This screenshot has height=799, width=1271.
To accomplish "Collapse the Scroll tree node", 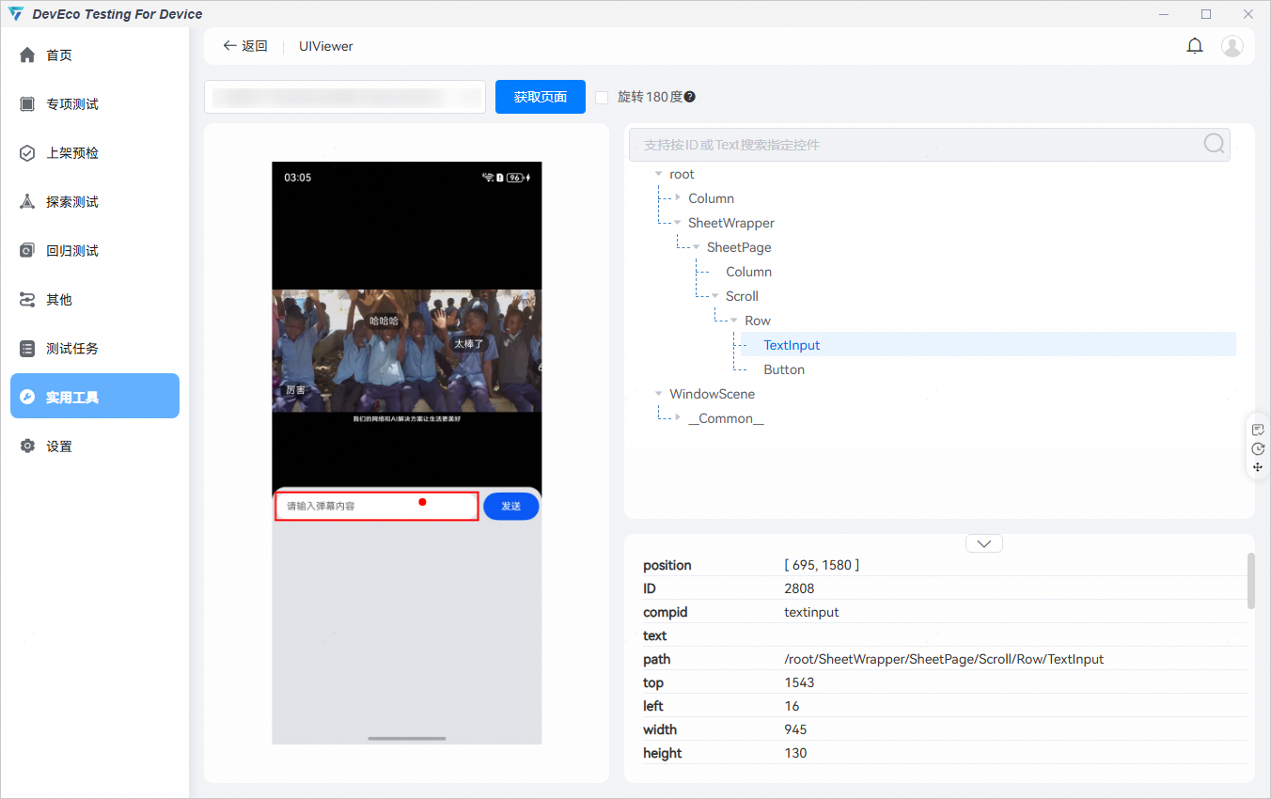I will 714,296.
